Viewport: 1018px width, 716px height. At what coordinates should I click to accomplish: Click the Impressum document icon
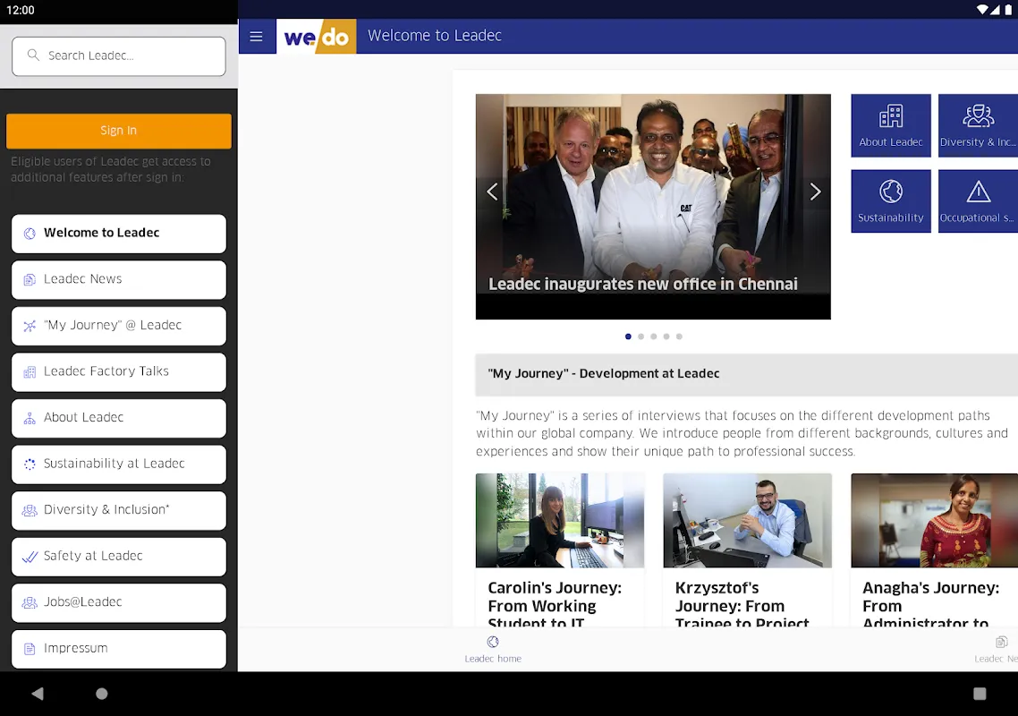[x=30, y=649]
